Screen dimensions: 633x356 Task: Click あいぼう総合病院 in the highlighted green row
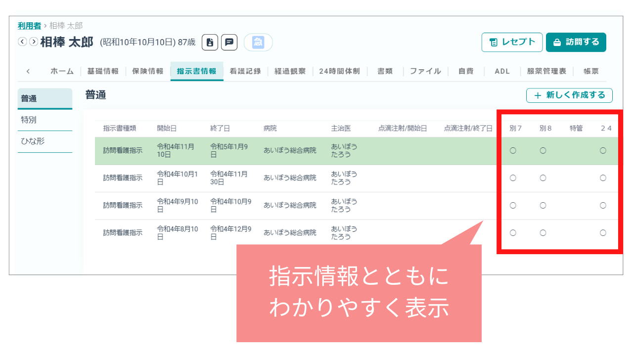tap(290, 151)
